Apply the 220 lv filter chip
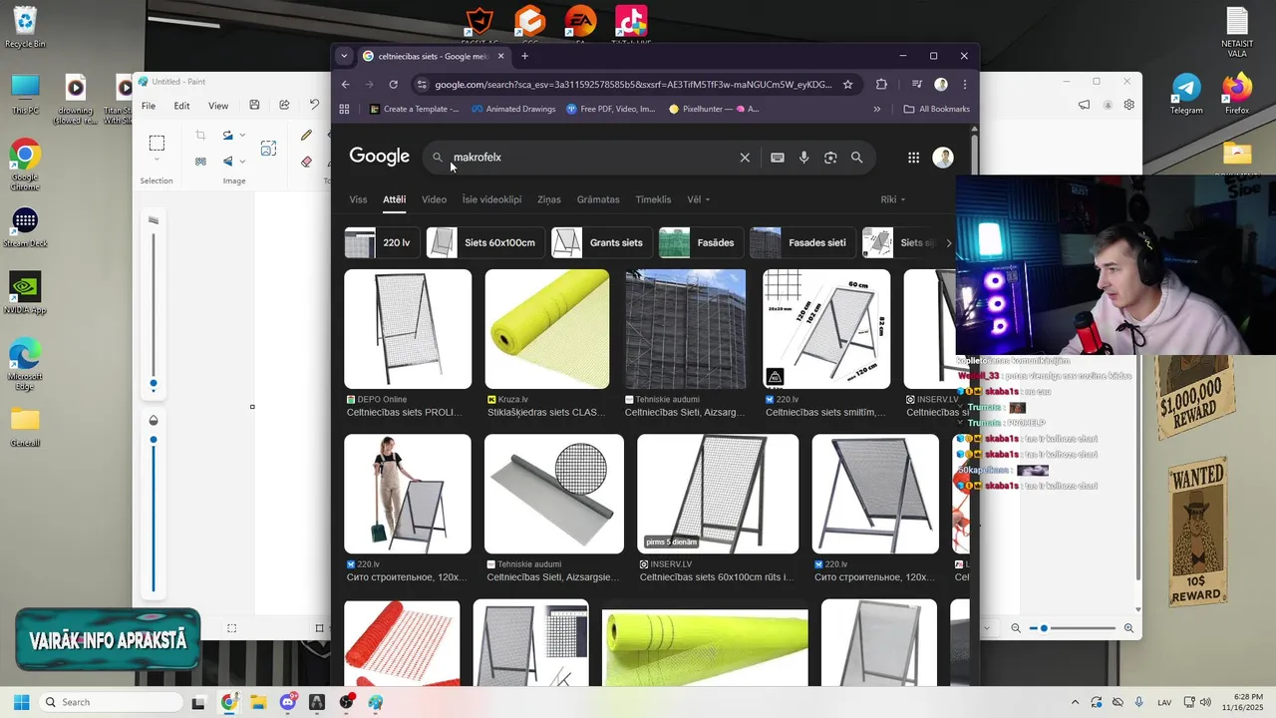Viewport: 1276px width, 718px height. tap(381, 242)
